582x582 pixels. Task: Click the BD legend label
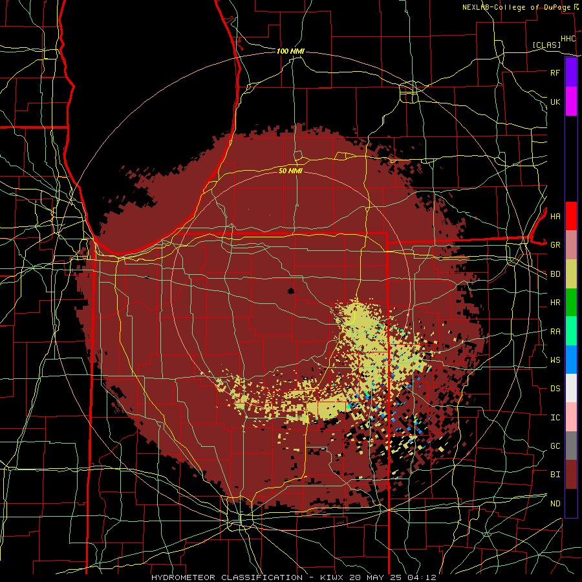point(555,274)
